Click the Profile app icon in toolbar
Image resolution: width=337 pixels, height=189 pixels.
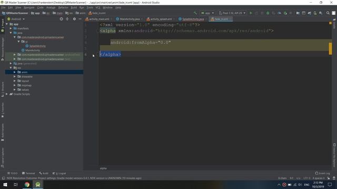click(x=279, y=13)
